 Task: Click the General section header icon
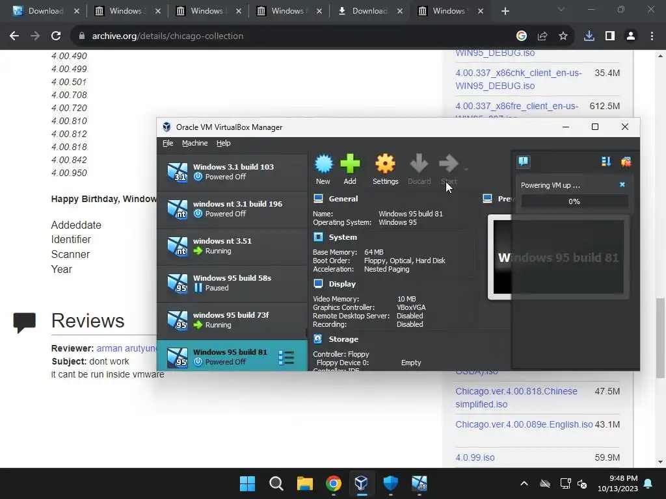pos(318,198)
